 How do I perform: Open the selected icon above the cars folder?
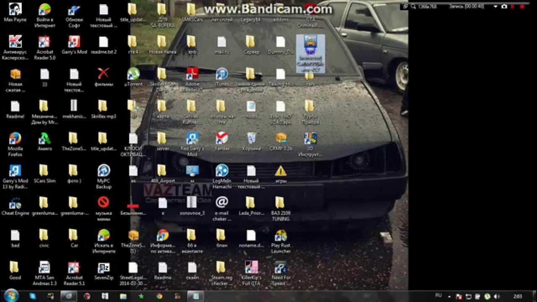(x=310, y=53)
